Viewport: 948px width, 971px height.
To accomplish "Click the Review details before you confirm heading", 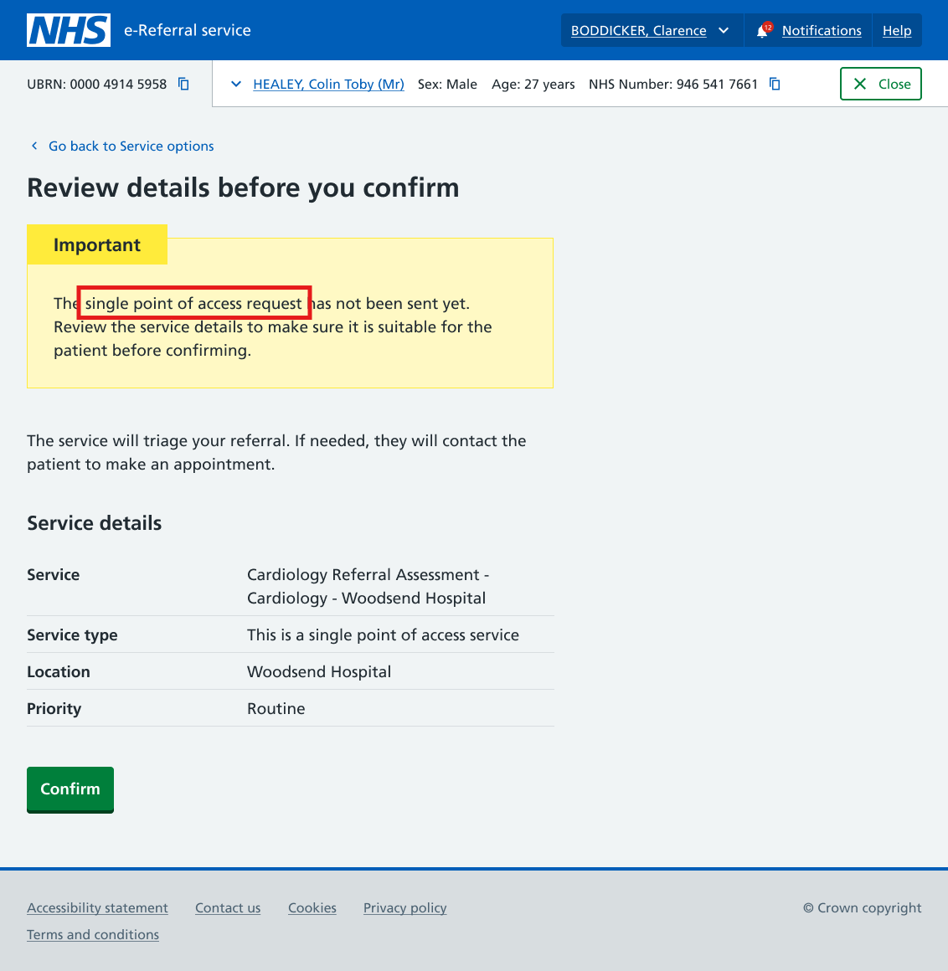I will coord(243,188).
